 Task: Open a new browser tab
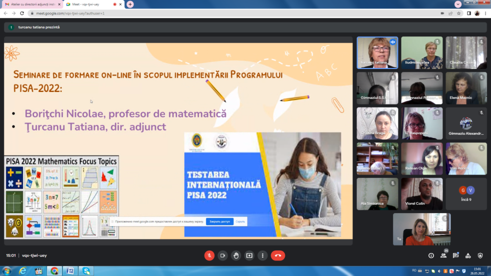coord(130,4)
